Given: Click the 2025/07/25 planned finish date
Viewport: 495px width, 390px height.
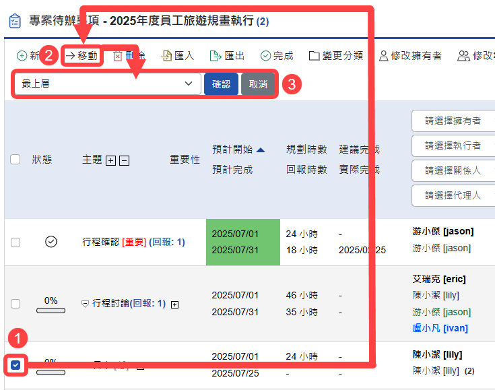Looking at the screenshot, I should [235, 373].
